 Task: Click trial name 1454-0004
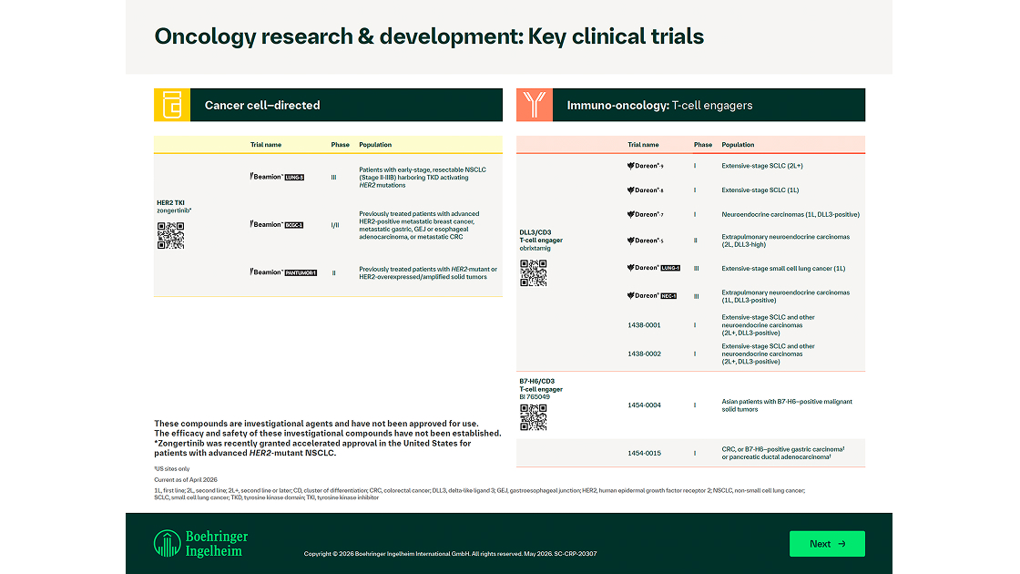coord(644,405)
